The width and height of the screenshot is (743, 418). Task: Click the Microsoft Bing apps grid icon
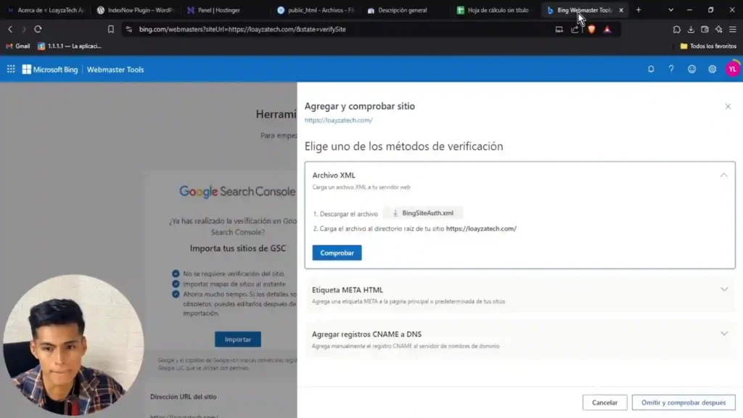9,69
